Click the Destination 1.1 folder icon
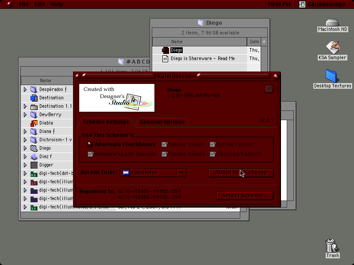354x265 pixels. point(34,106)
